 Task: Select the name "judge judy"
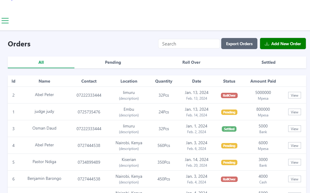point(44,111)
